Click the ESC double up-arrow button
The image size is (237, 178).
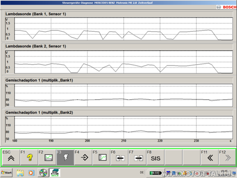pos(11,157)
